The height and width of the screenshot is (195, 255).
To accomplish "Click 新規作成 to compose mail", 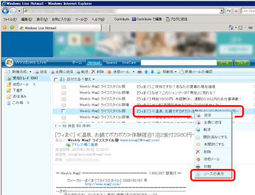I will (16, 72).
